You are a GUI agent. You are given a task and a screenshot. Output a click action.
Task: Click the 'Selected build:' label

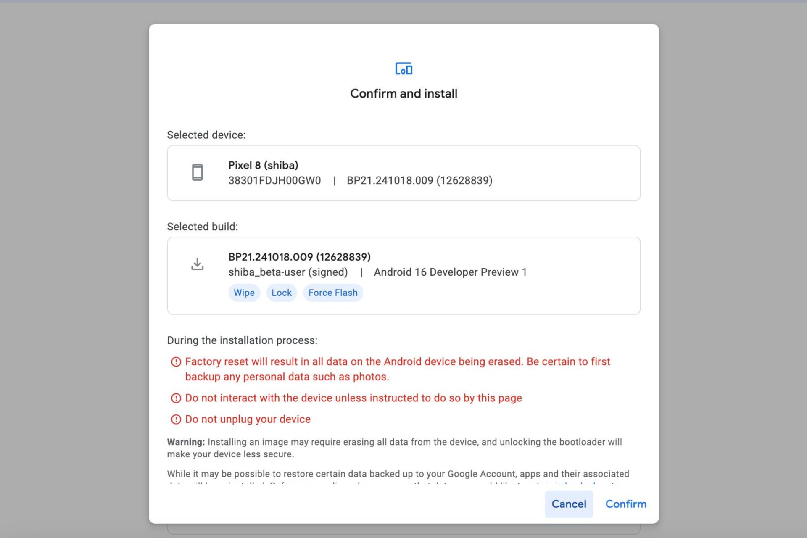(202, 227)
